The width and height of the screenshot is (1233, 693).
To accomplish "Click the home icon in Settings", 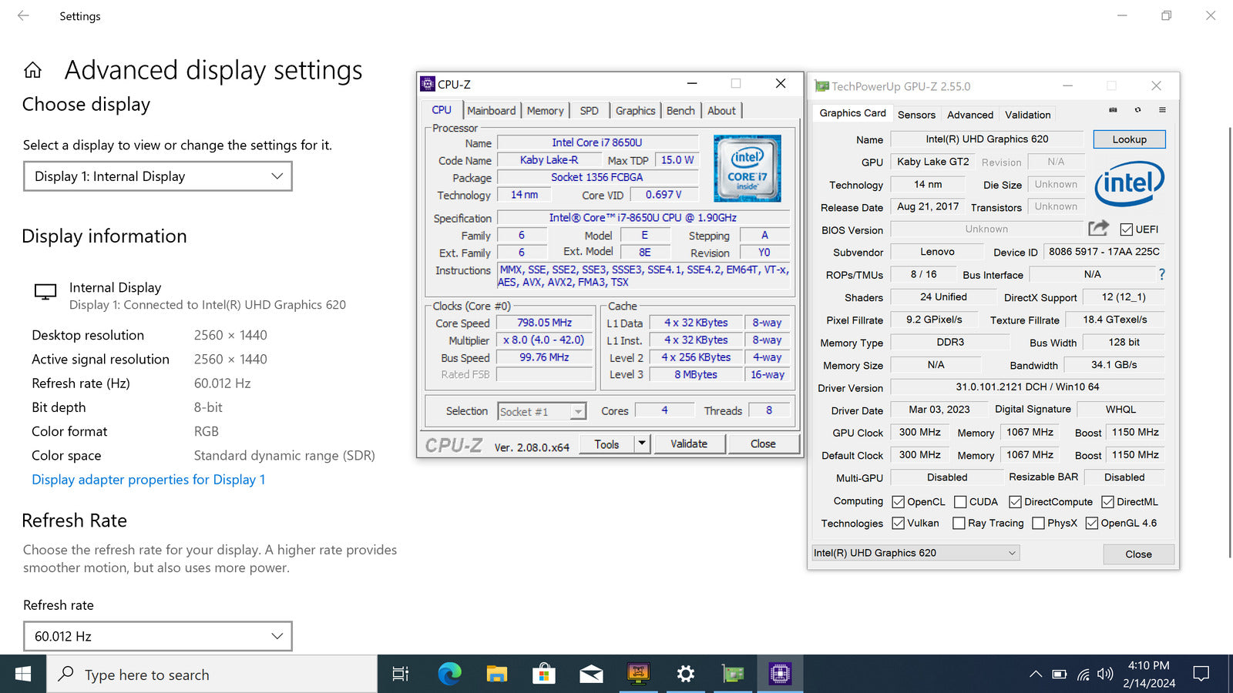I will (32, 71).
